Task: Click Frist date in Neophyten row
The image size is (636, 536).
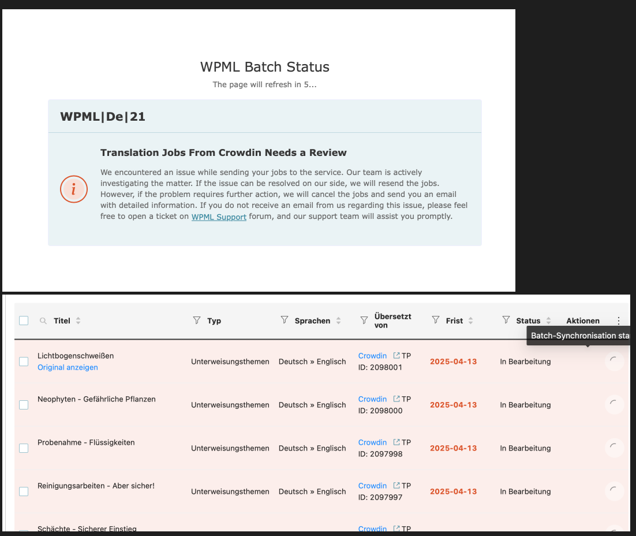Action: [453, 405]
